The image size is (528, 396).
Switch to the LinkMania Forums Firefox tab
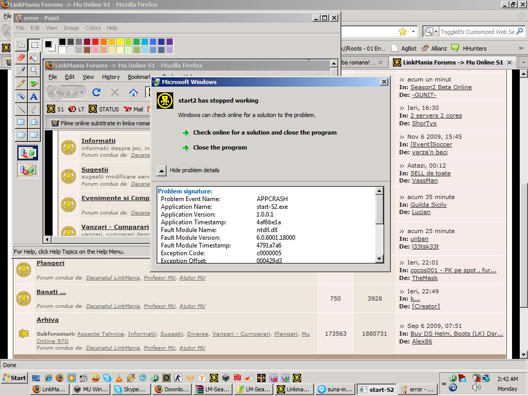coord(452,62)
